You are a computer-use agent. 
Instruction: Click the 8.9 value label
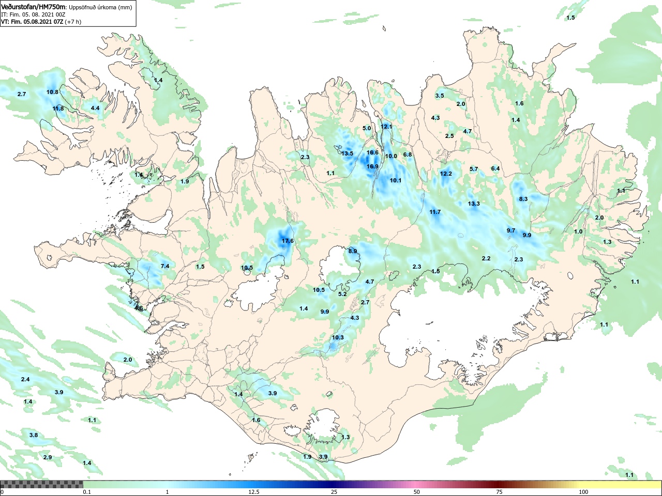point(353,251)
